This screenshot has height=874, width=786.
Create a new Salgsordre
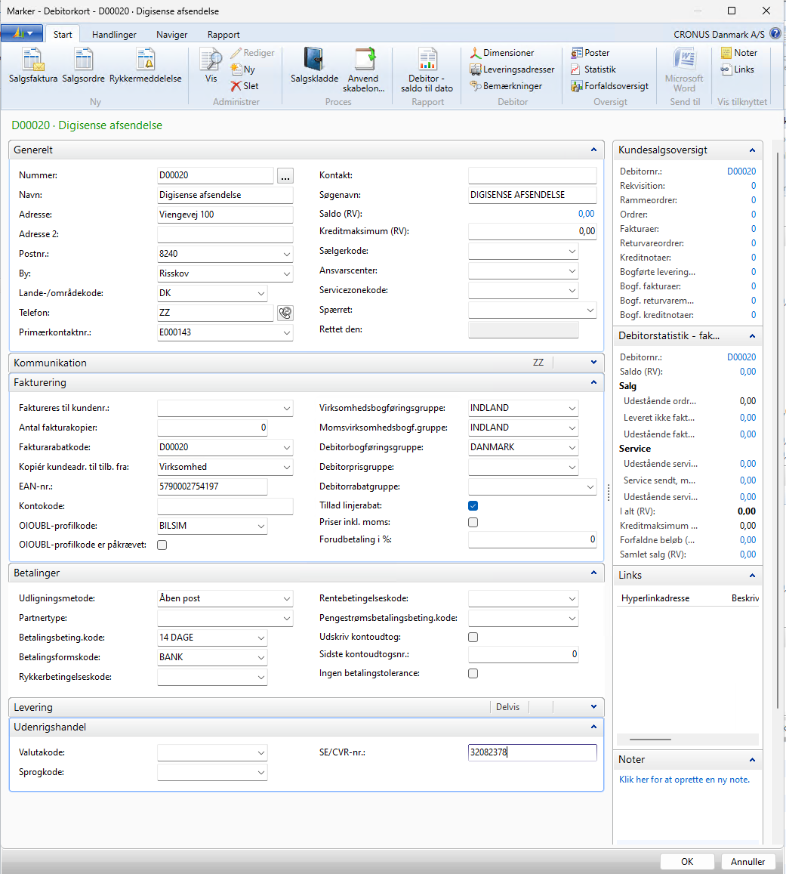click(x=84, y=66)
